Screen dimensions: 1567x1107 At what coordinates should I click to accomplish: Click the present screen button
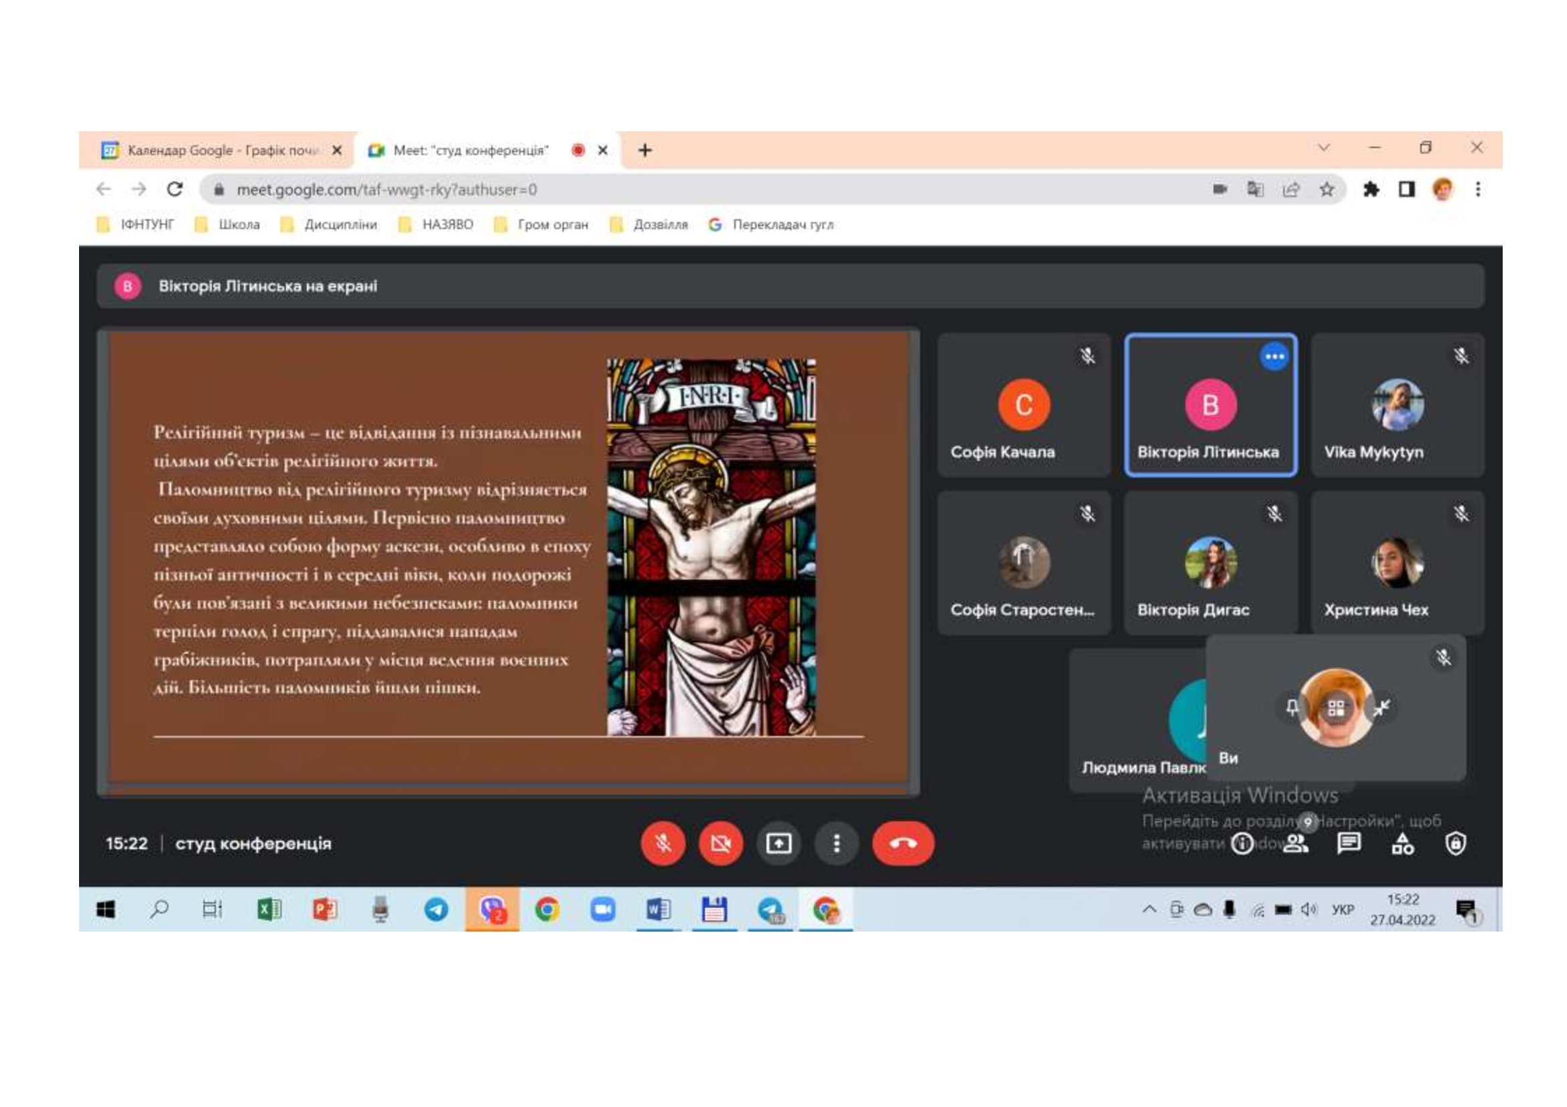pyautogui.click(x=778, y=843)
